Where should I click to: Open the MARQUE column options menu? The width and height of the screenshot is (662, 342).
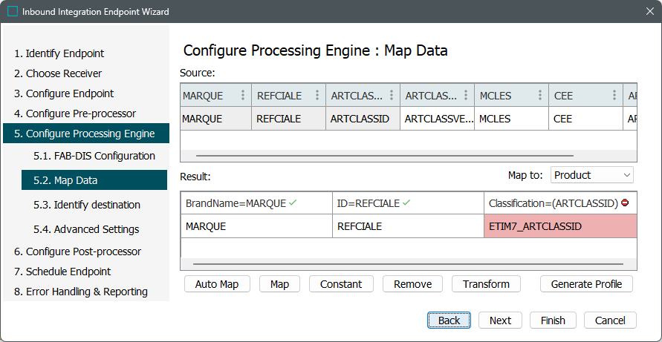(x=243, y=96)
